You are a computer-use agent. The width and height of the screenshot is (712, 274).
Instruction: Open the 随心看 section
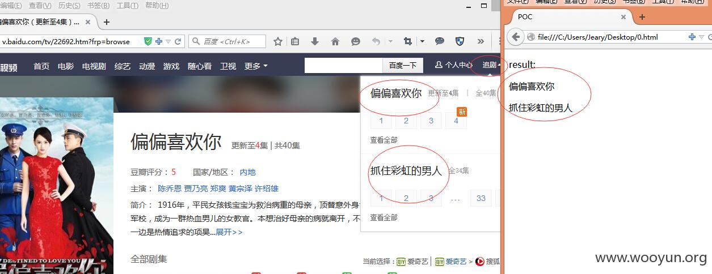(x=200, y=66)
